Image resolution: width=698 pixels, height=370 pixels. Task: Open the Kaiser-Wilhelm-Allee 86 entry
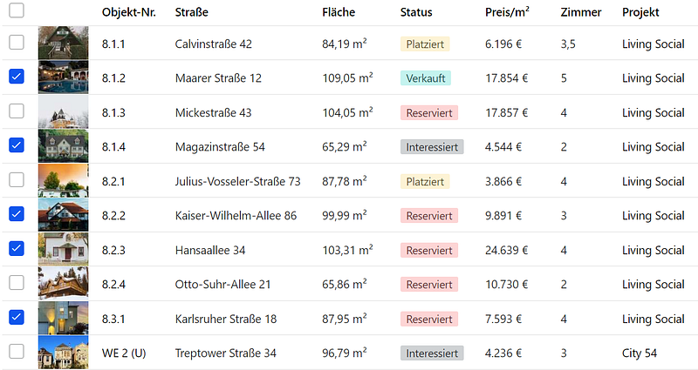click(236, 216)
